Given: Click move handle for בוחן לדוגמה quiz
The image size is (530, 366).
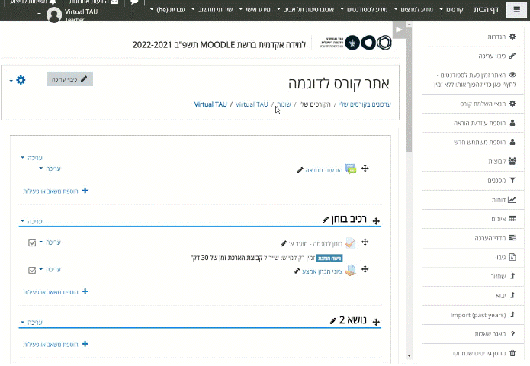Looking at the screenshot, I should click(x=365, y=242).
